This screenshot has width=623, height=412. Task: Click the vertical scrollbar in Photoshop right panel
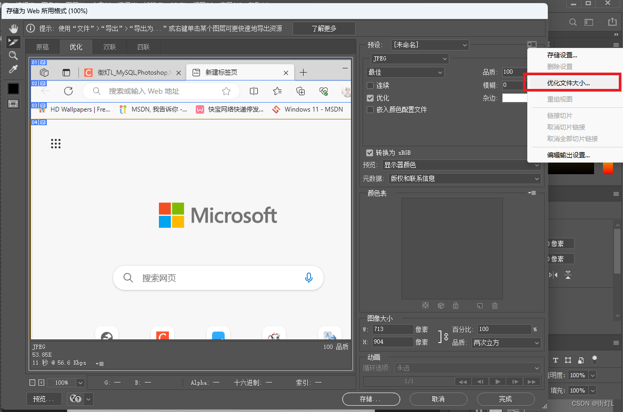tap(617, 251)
